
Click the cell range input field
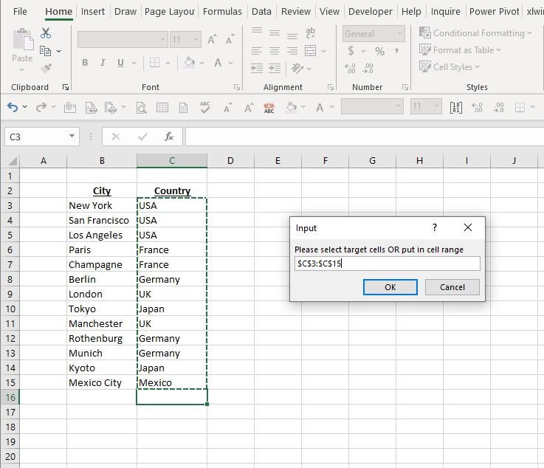pos(388,264)
